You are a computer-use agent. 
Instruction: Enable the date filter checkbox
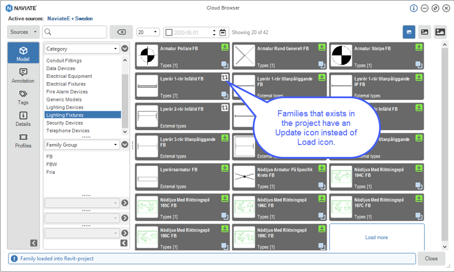169,33
